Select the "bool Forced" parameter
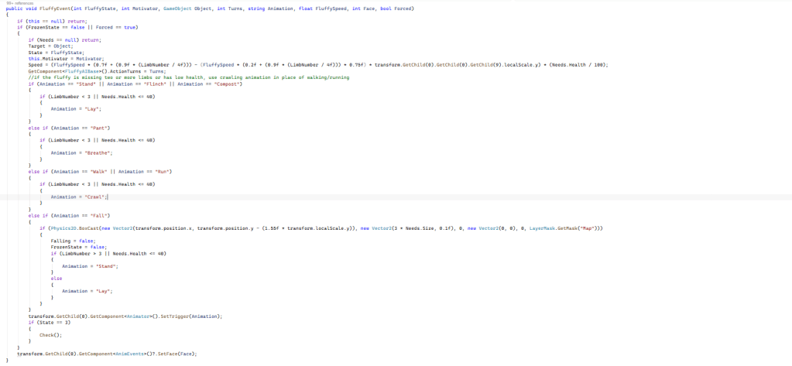 (x=395, y=9)
